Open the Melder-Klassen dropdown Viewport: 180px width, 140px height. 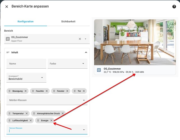[47, 100]
